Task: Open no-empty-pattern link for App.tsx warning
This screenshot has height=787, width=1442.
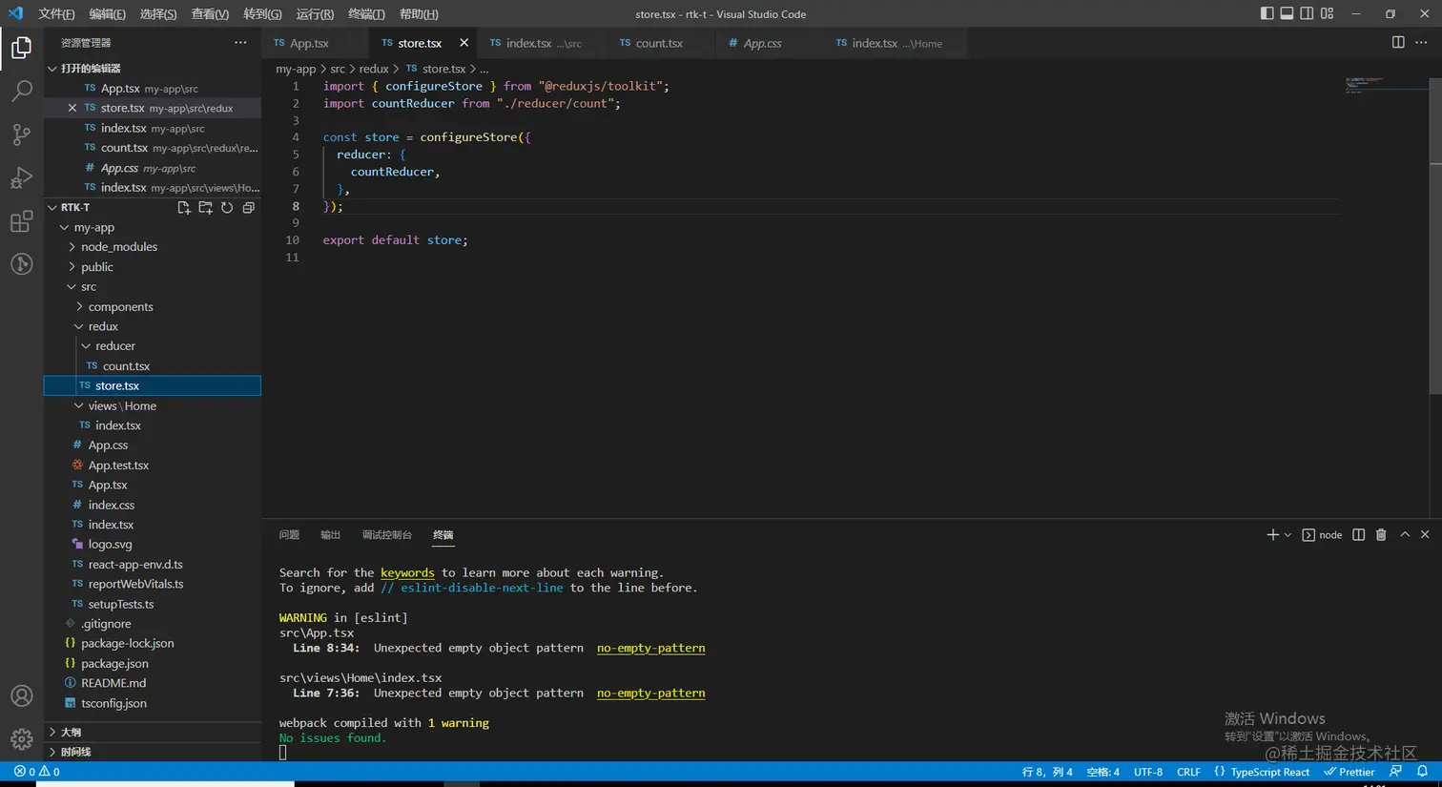Action: (x=651, y=648)
